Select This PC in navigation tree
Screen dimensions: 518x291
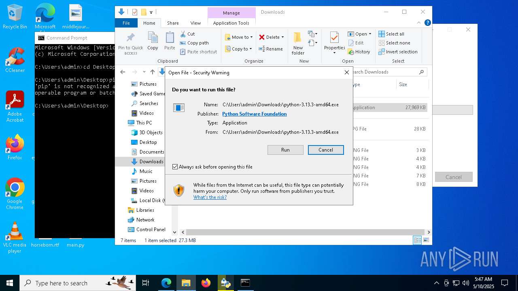coord(140,123)
